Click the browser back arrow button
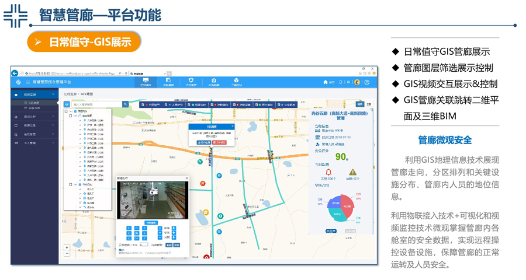The image size is (526, 280). point(15,73)
